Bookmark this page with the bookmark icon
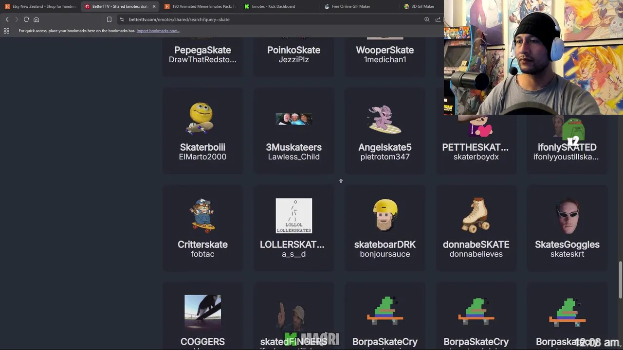The width and height of the screenshot is (623, 350). pyautogui.click(x=109, y=19)
